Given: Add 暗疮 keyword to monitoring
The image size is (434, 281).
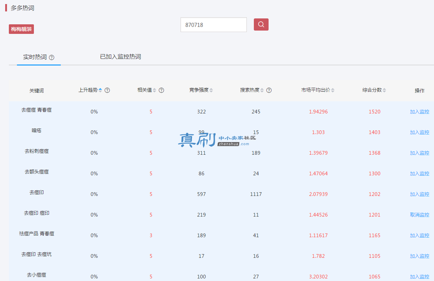Looking at the screenshot, I should [x=419, y=133].
